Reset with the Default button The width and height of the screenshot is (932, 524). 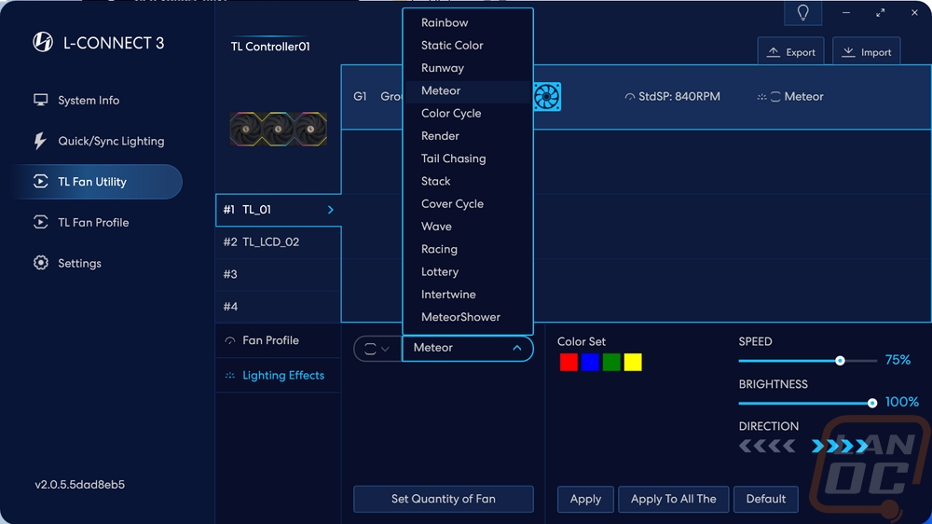click(x=765, y=499)
